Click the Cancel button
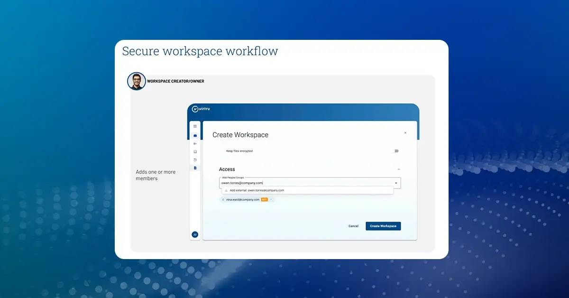569x298 pixels. coord(353,226)
